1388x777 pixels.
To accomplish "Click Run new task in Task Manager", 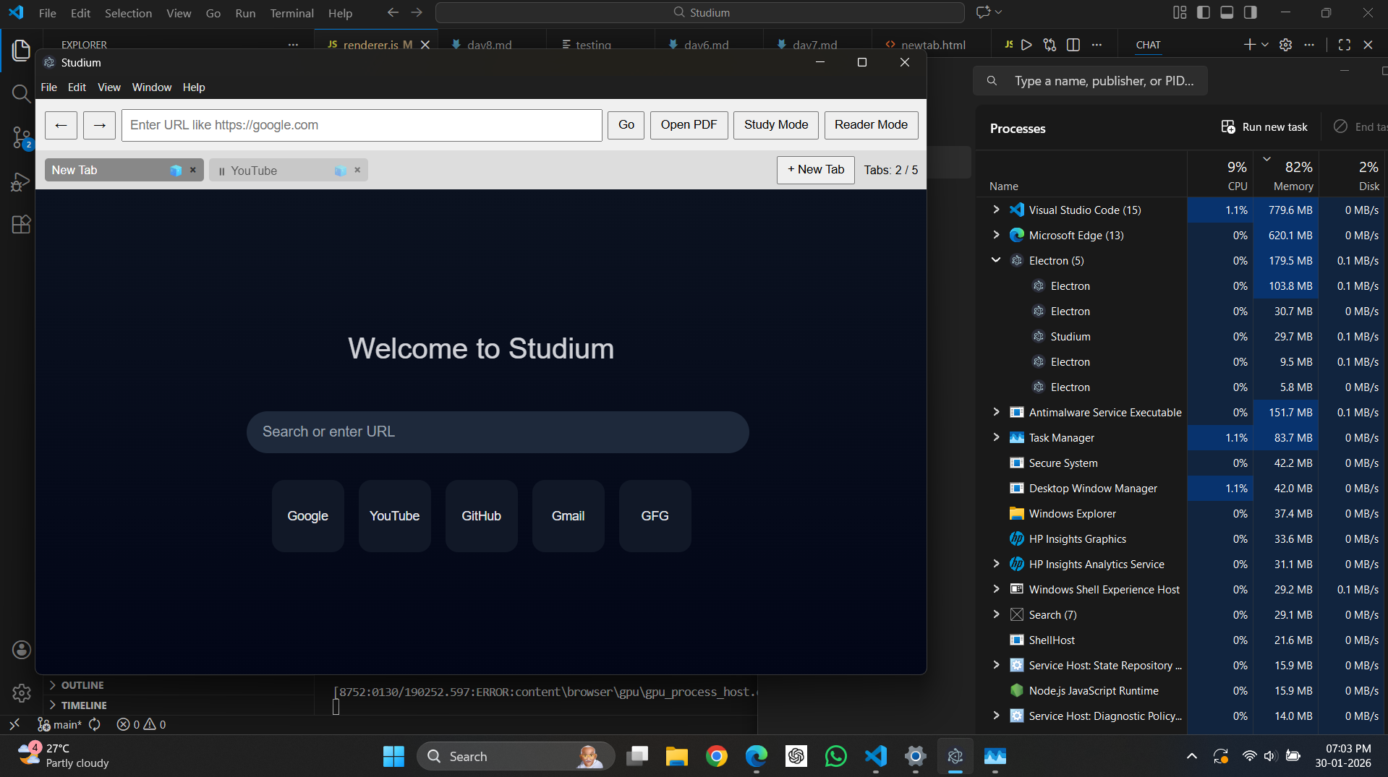I will 1264,127.
